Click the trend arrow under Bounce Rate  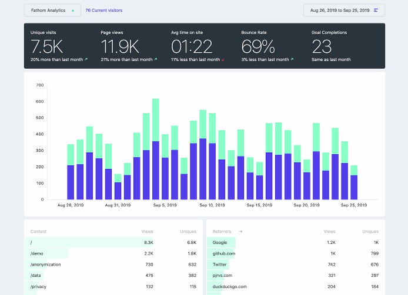(x=292, y=59)
